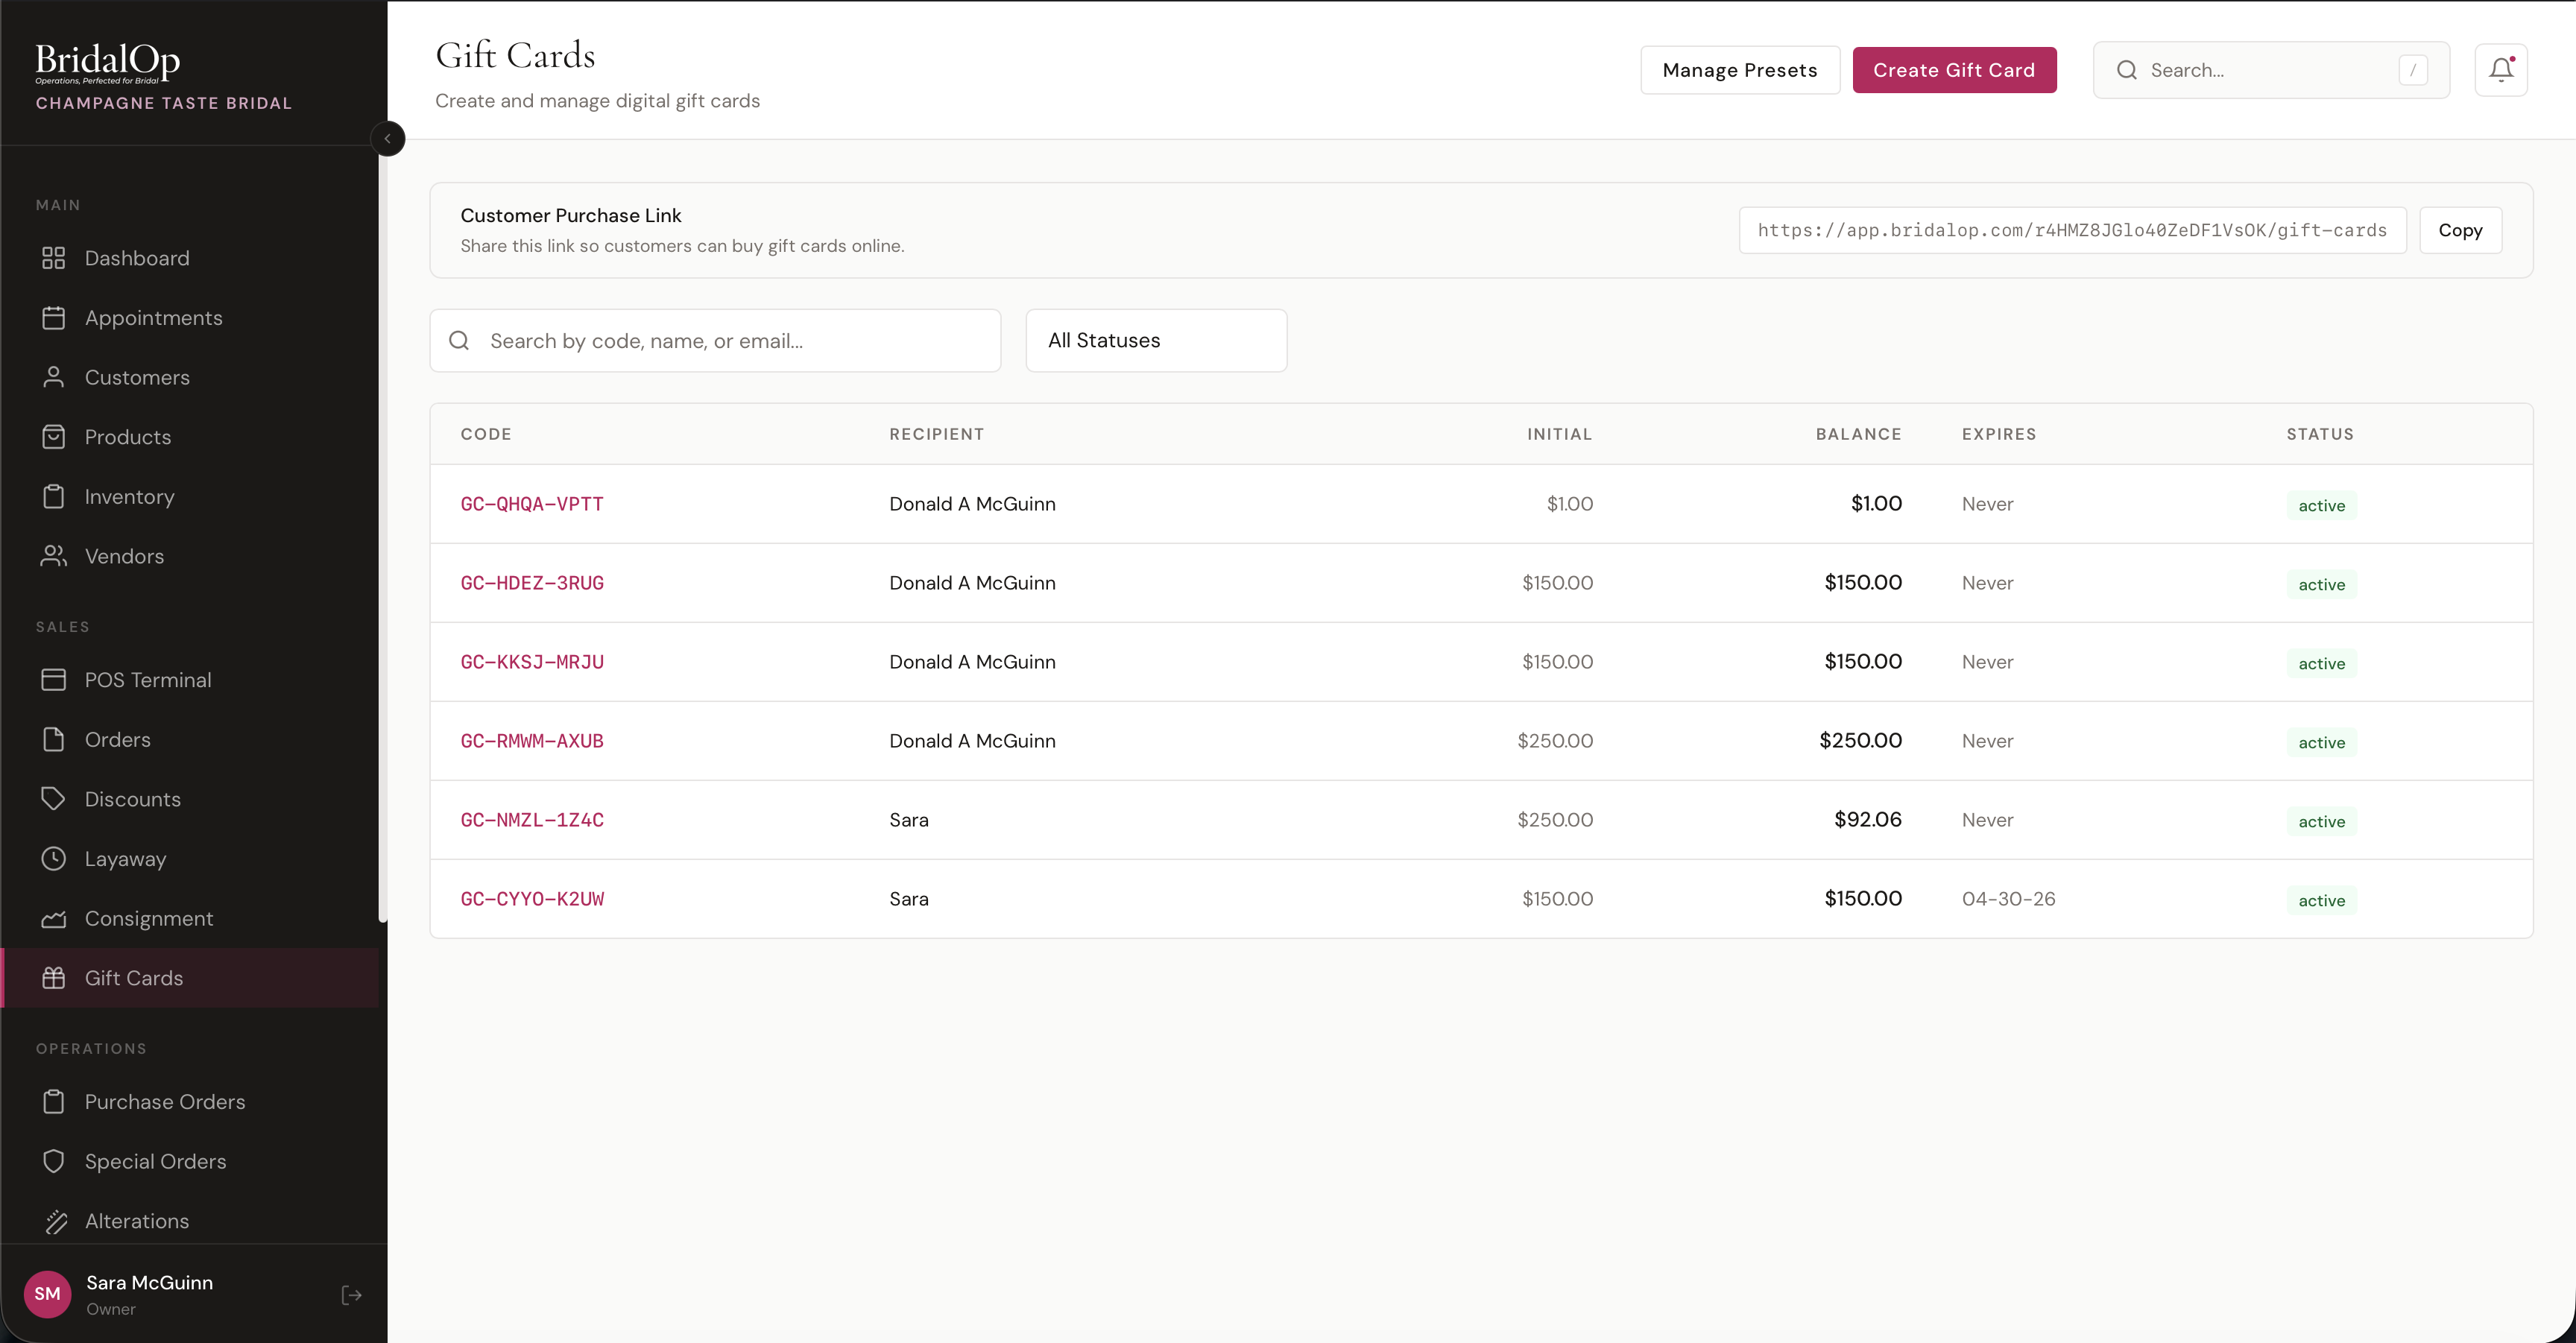Collapse the sidebar with the chevron button
Image resolution: width=2576 pixels, height=1343 pixels.
(x=387, y=139)
